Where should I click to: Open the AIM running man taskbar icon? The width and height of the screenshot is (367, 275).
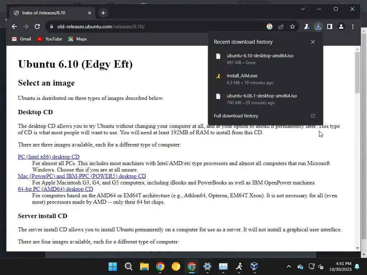pos(239,266)
